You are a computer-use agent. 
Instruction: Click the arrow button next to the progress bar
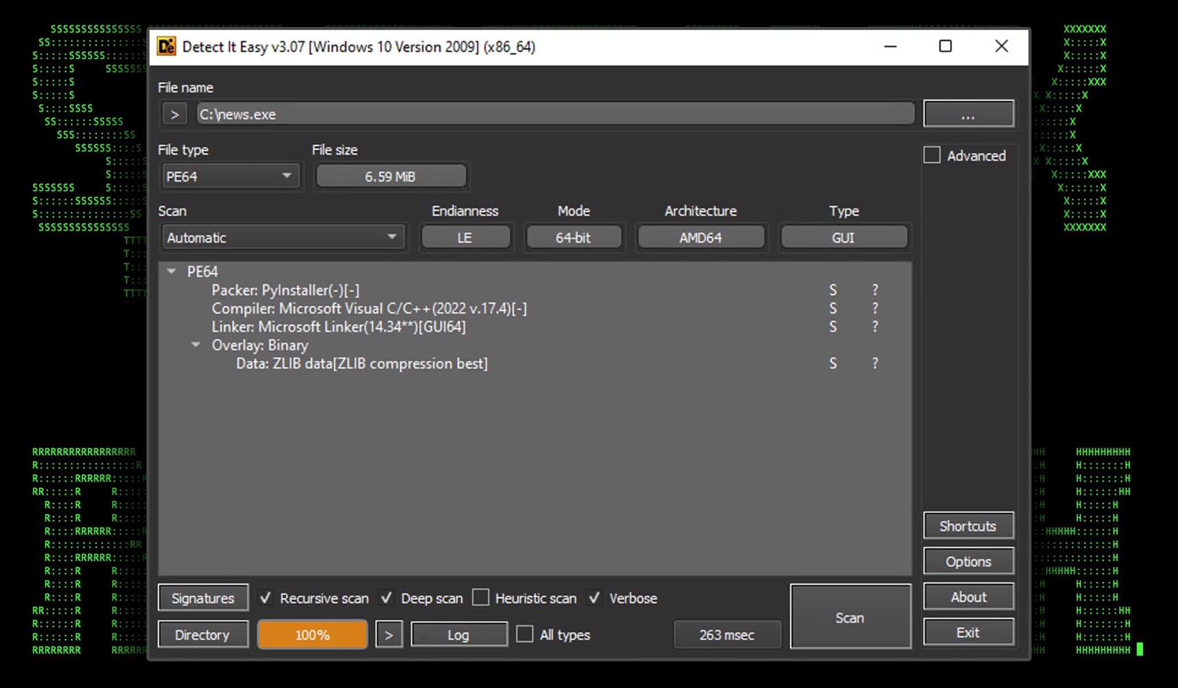389,635
